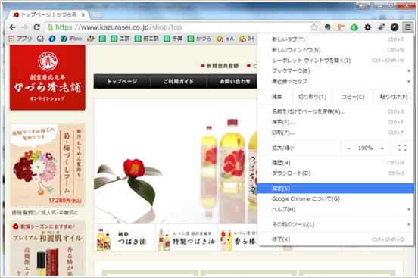Select 新しいタブ(T) in the Chrome menu
The width and height of the screenshot is (418, 278).
[x=335, y=39]
